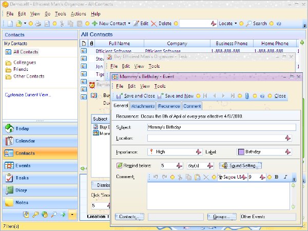Click the Copy icon in main toolbar

(x=70, y=24)
